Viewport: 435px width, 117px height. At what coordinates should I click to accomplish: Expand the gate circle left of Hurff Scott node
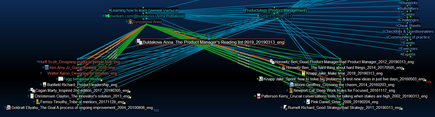click(x=38, y=62)
